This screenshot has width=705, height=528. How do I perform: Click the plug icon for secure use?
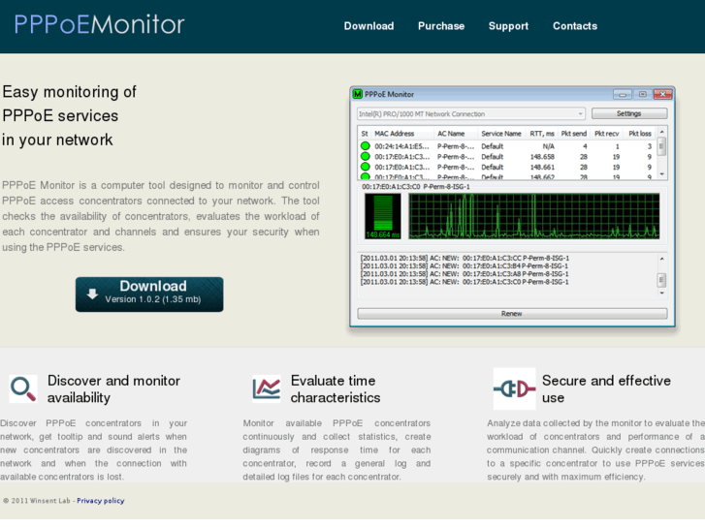tap(514, 388)
